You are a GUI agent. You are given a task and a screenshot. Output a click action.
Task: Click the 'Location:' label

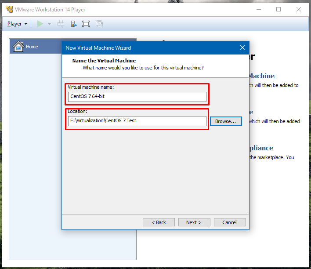[x=77, y=111]
